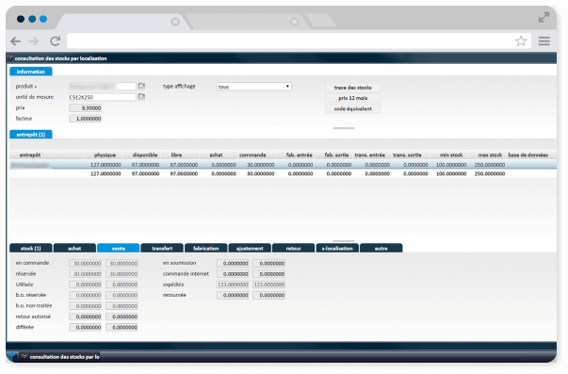Click the splitter handle below information panel
This screenshot has height=374, width=568.
[344, 128]
